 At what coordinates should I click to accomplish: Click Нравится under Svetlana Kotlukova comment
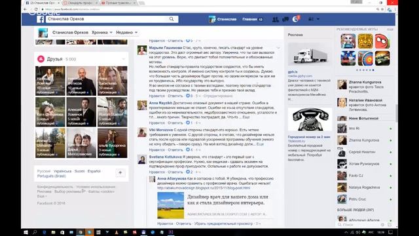157,172
